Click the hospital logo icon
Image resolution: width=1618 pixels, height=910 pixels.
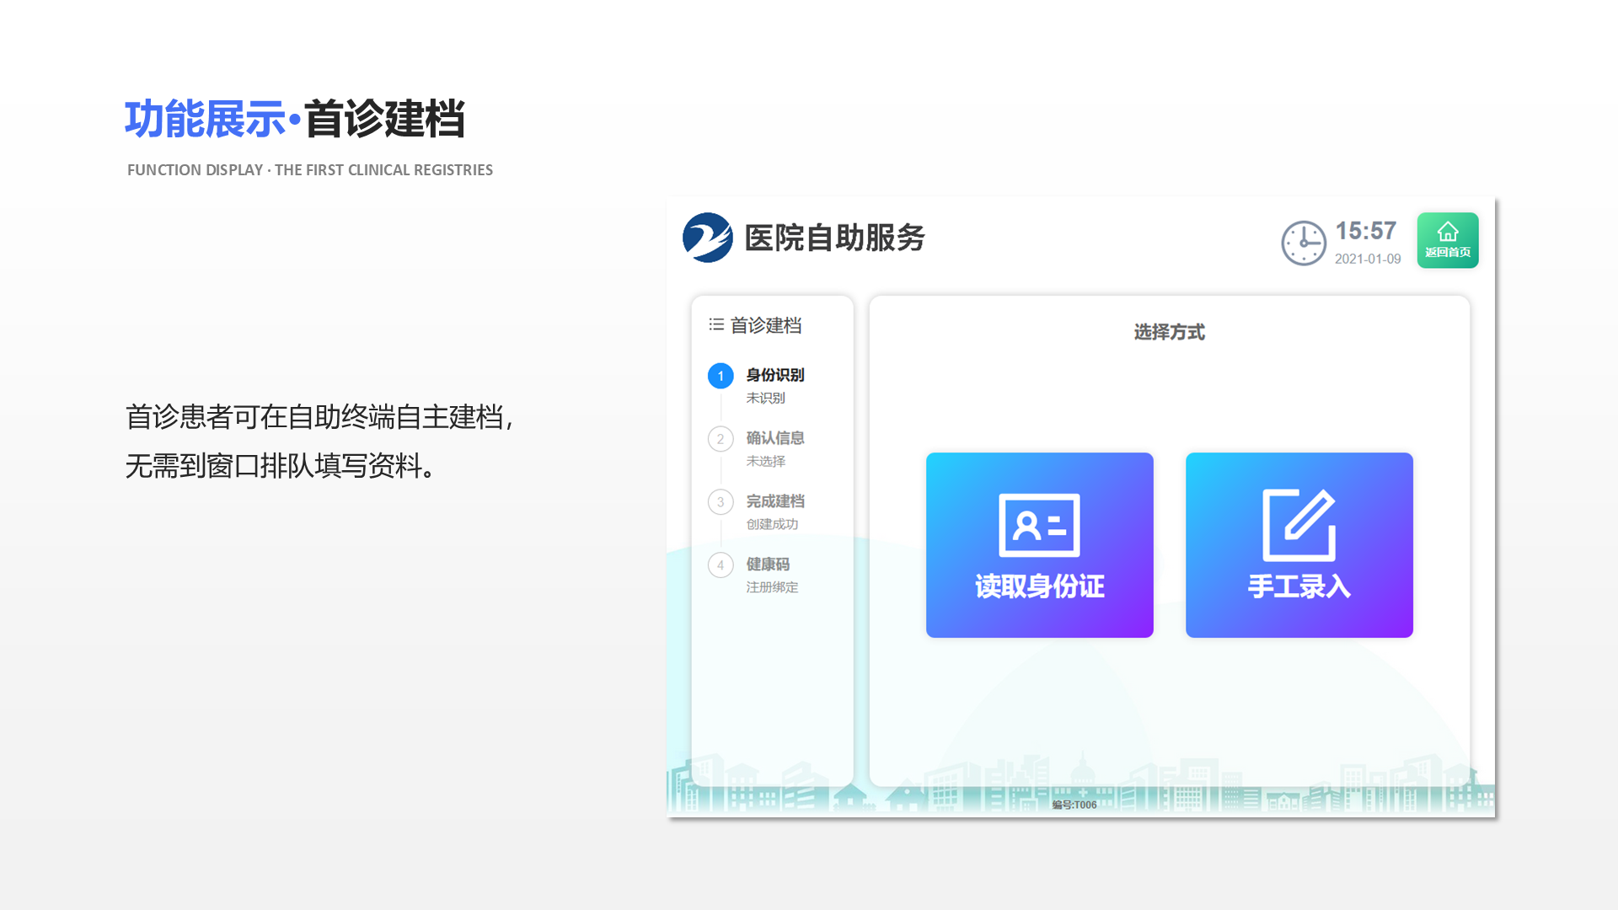(708, 238)
